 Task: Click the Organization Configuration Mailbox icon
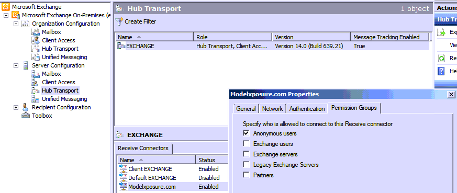[36, 32]
